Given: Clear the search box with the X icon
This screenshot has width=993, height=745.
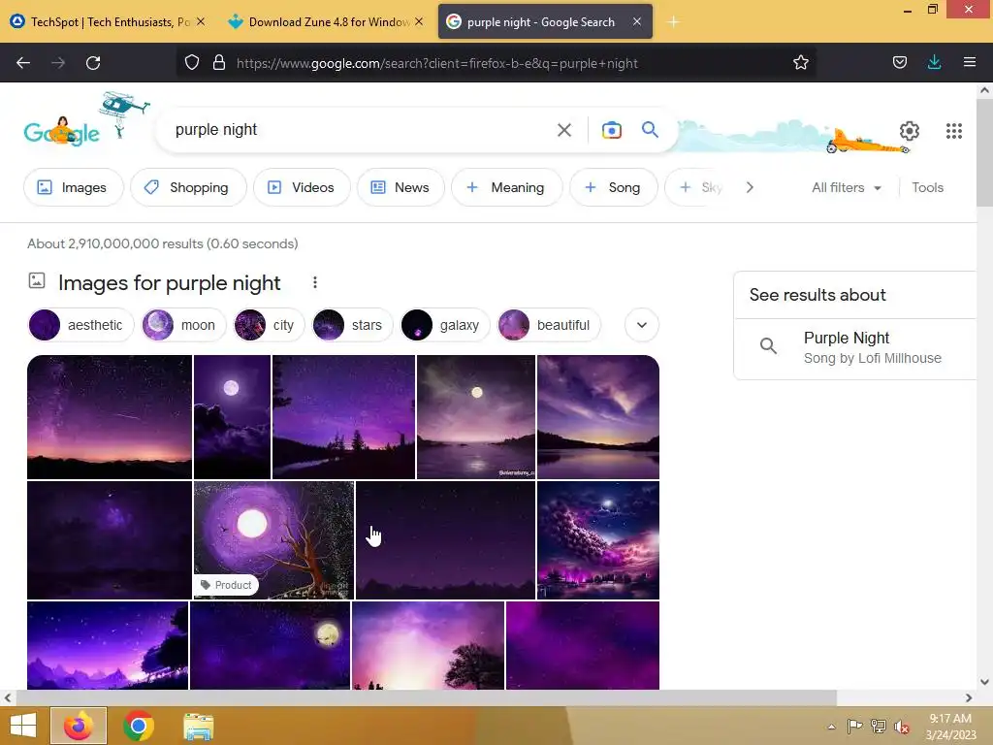Looking at the screenshot, I should pyautogui.click(x=563, y=130).
